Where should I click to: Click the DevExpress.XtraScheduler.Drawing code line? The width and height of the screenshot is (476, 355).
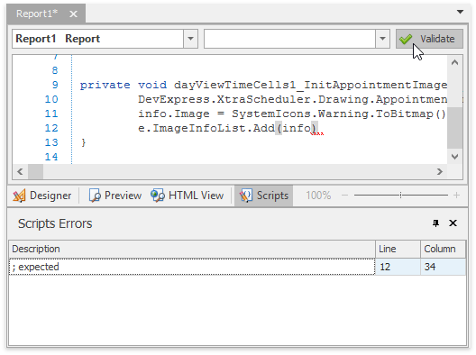coord(292,99)
